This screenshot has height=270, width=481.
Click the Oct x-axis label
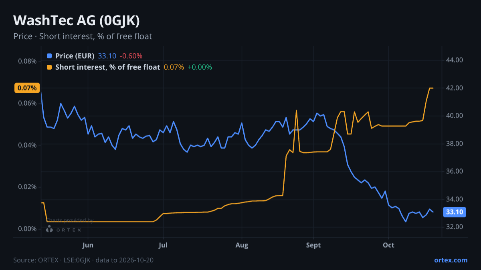(388, 245)
